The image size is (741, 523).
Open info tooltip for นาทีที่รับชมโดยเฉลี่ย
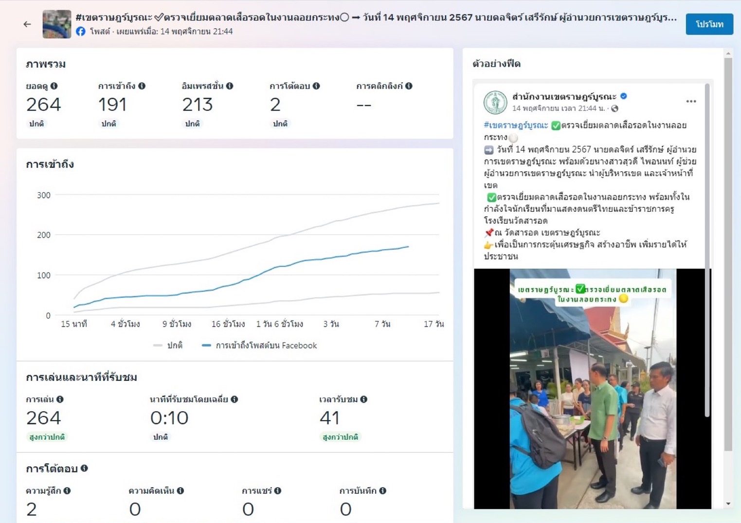click(x=235, y=399)
